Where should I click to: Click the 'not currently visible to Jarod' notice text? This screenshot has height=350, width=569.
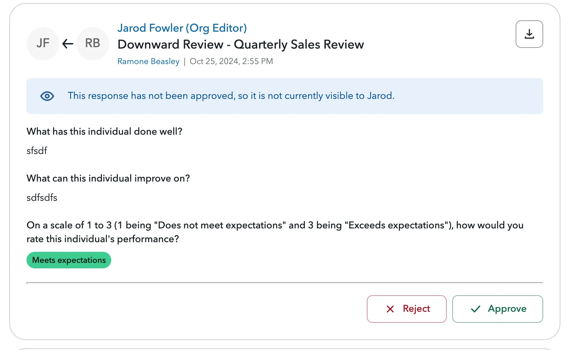click(231, 96)
